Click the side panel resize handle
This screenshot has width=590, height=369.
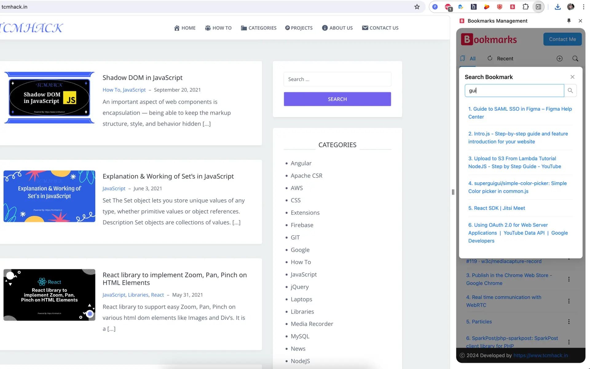click(453, 192)
